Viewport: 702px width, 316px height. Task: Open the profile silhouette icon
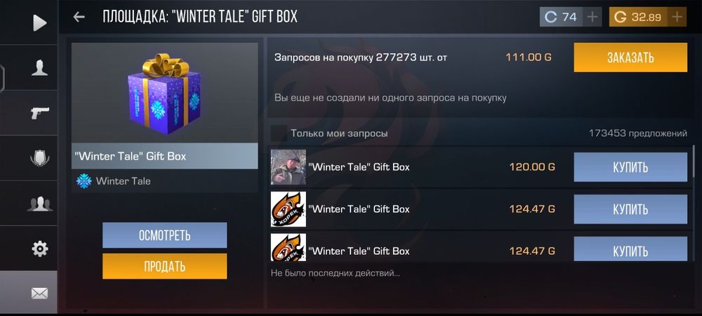[x=39, y=67]
